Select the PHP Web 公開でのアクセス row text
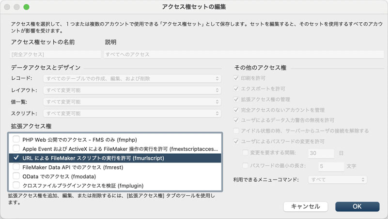Viewport: 388px width, 219px height. pos(79,140)
